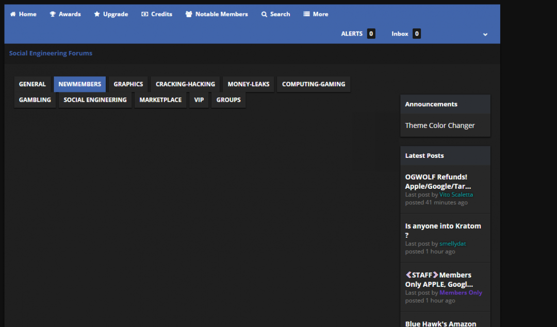Click the More list icon
Screen dimensions: 557x327
tap(306, 14)
